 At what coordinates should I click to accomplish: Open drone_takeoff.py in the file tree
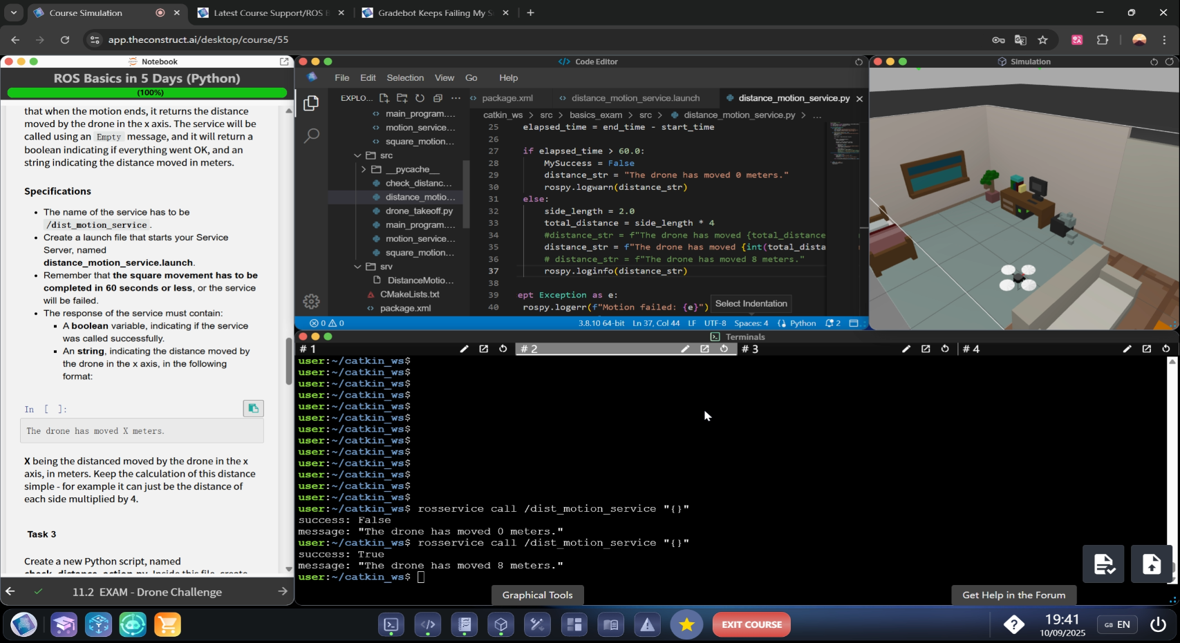419,211
